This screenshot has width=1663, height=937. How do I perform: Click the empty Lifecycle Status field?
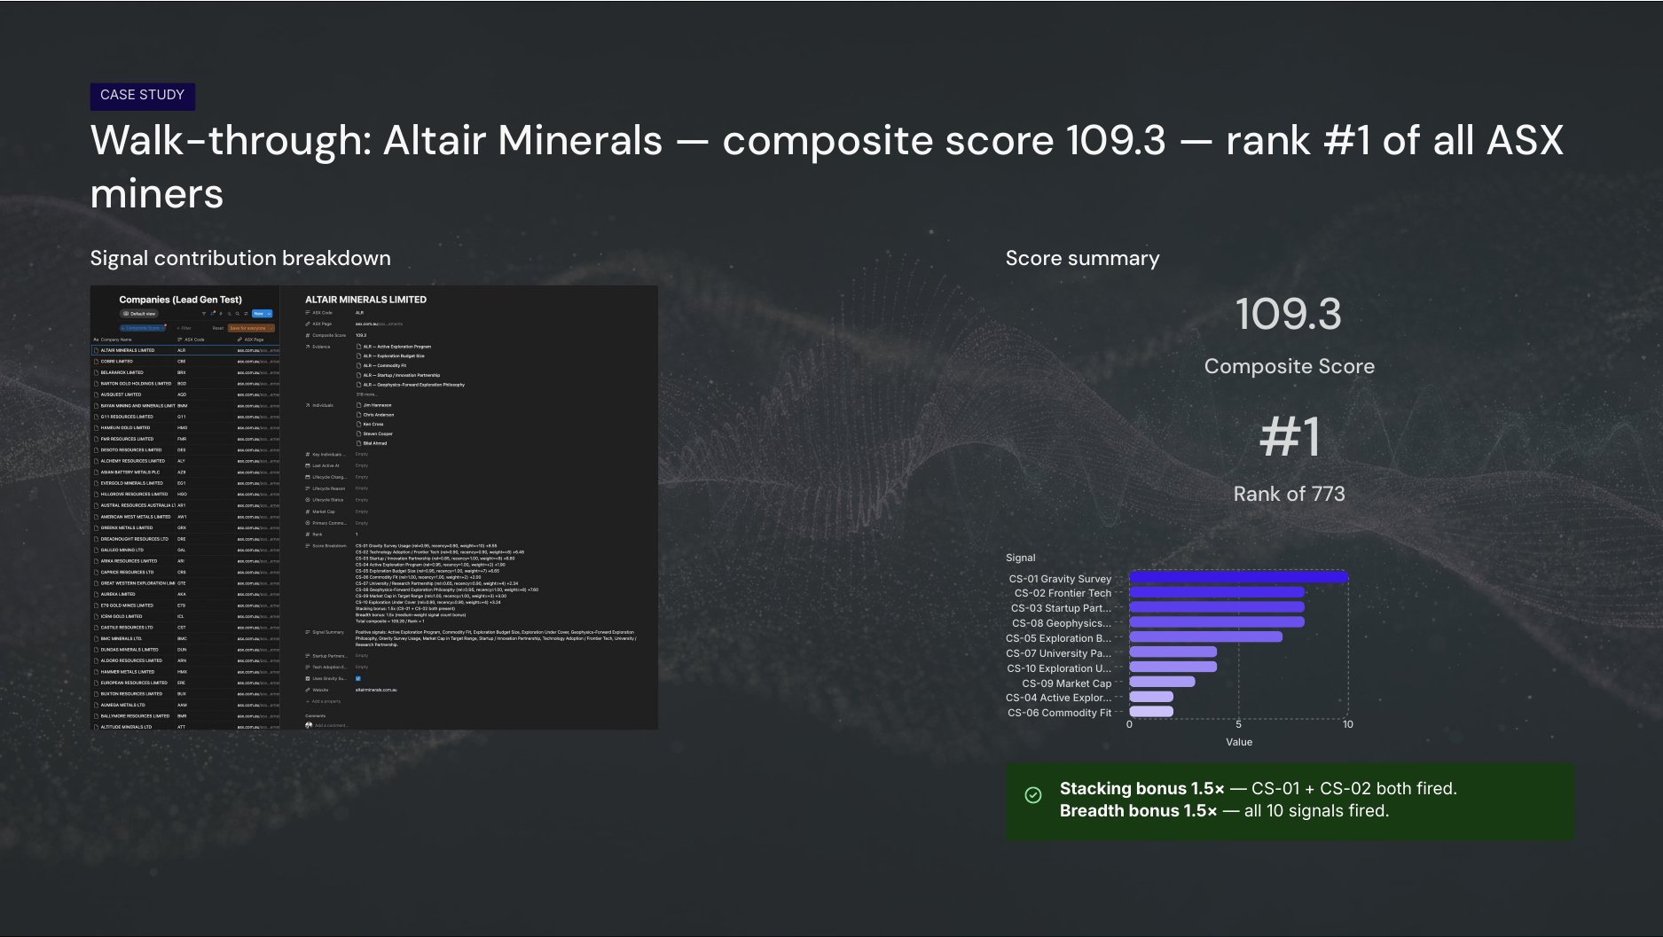click(x=362, y=500)
